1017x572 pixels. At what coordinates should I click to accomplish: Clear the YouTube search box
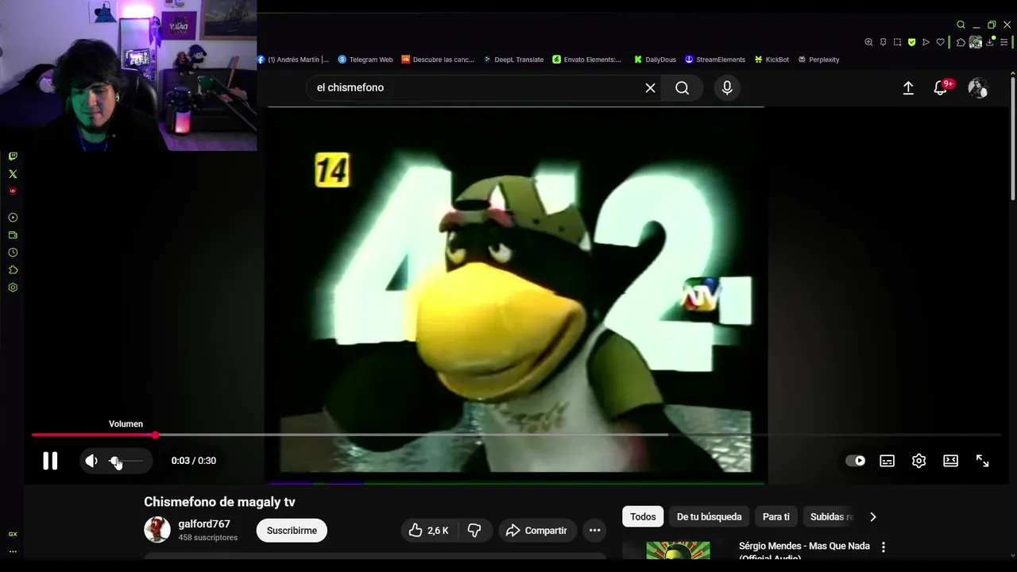tap(650, 87)
